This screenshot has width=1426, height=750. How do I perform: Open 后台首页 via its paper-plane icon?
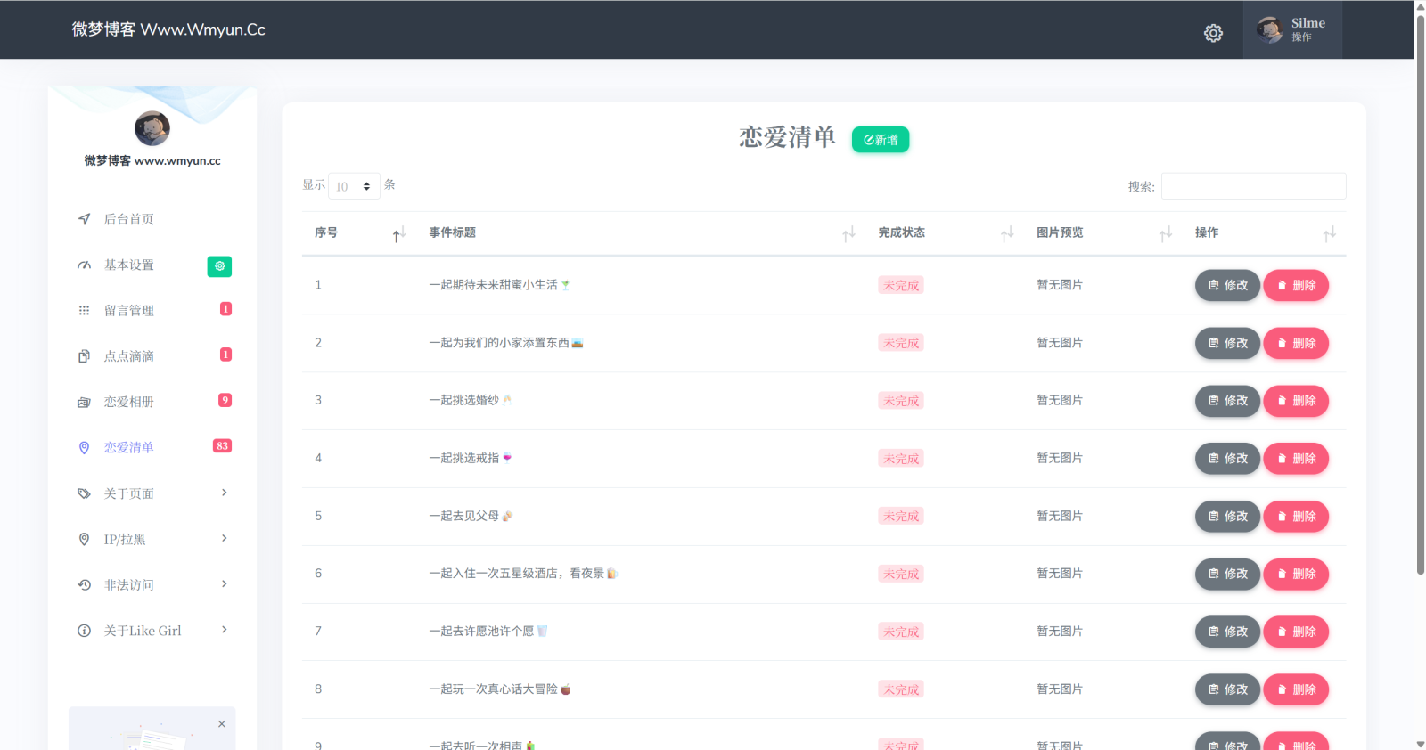(84, 219)
